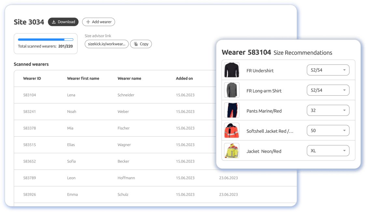
Task: Click the Wearer name column header
Action: coord(129,79)
